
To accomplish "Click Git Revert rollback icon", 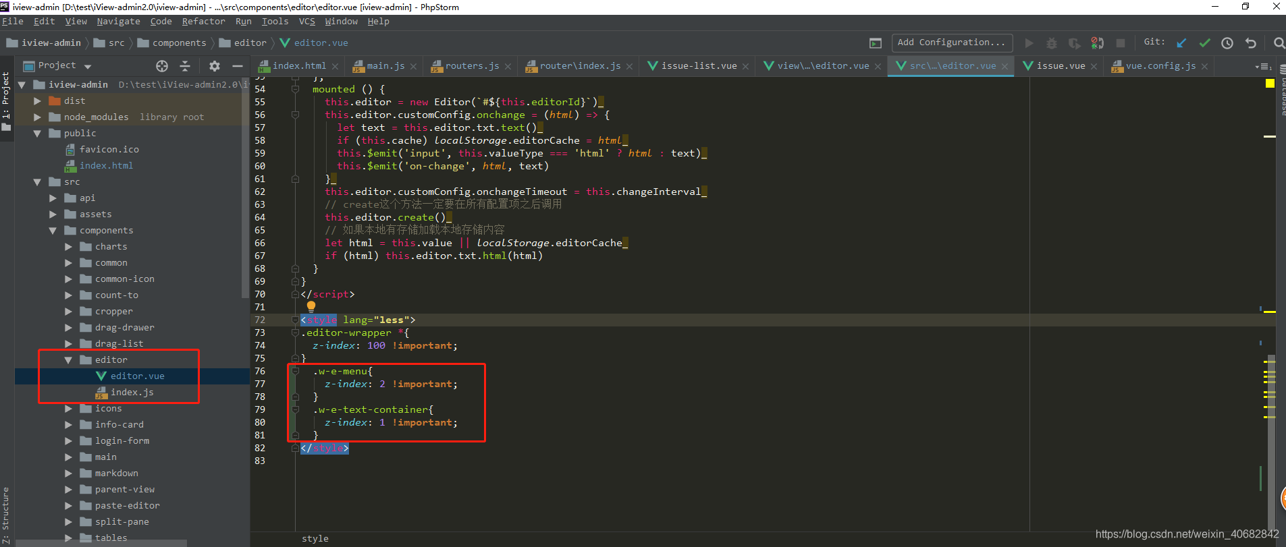I will click(x=1251, y=43).
